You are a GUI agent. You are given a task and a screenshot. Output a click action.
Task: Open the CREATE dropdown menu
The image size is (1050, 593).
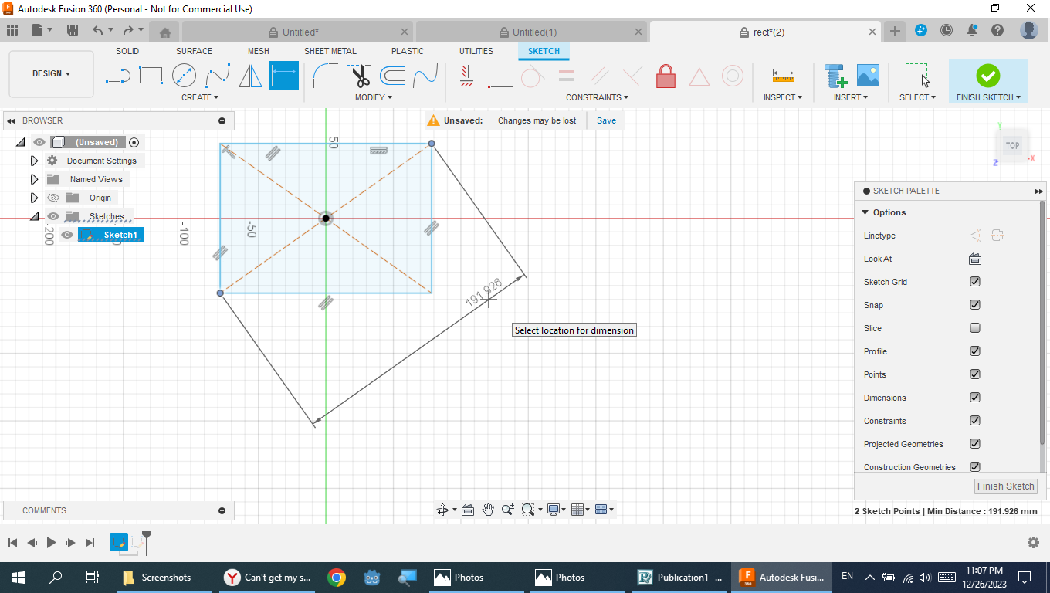coord(200,97)
